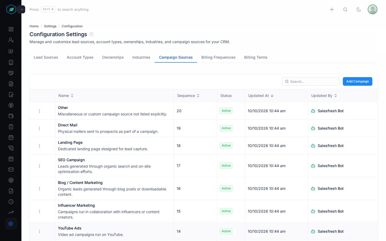Open the dashboard grid icon in sidebar

click(11, 29)
